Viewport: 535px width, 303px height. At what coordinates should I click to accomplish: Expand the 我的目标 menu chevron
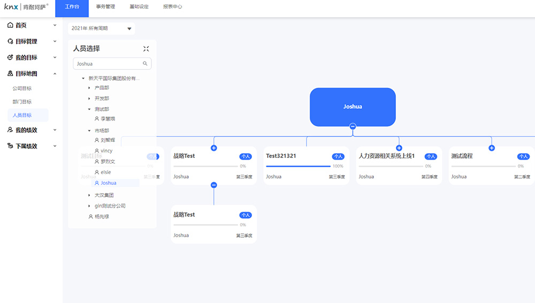55,57
